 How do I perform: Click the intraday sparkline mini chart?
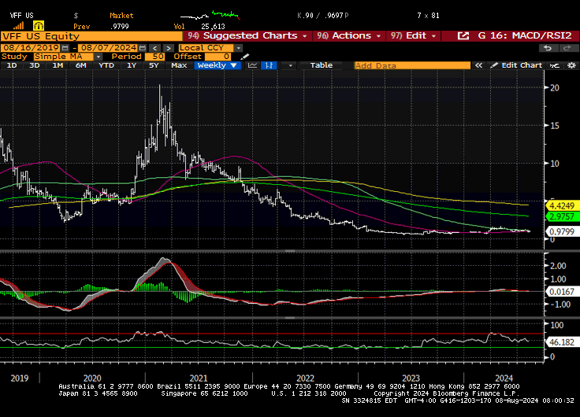click(x=210, y=16)
